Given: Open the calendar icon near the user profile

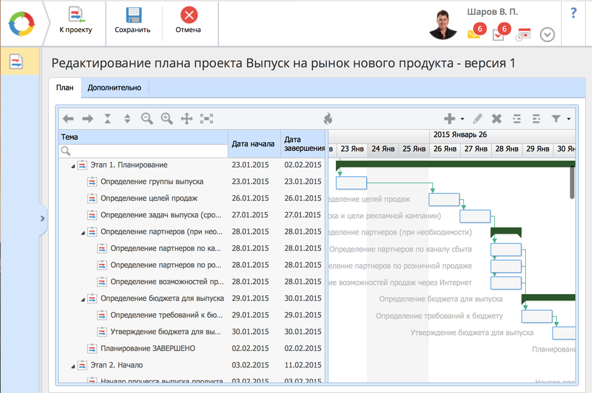Looking at the screenshot, I should (x=523, y=34).
